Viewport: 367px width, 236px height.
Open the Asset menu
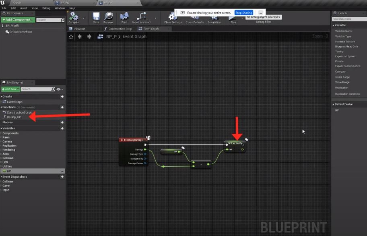click(x=24, y=8)
